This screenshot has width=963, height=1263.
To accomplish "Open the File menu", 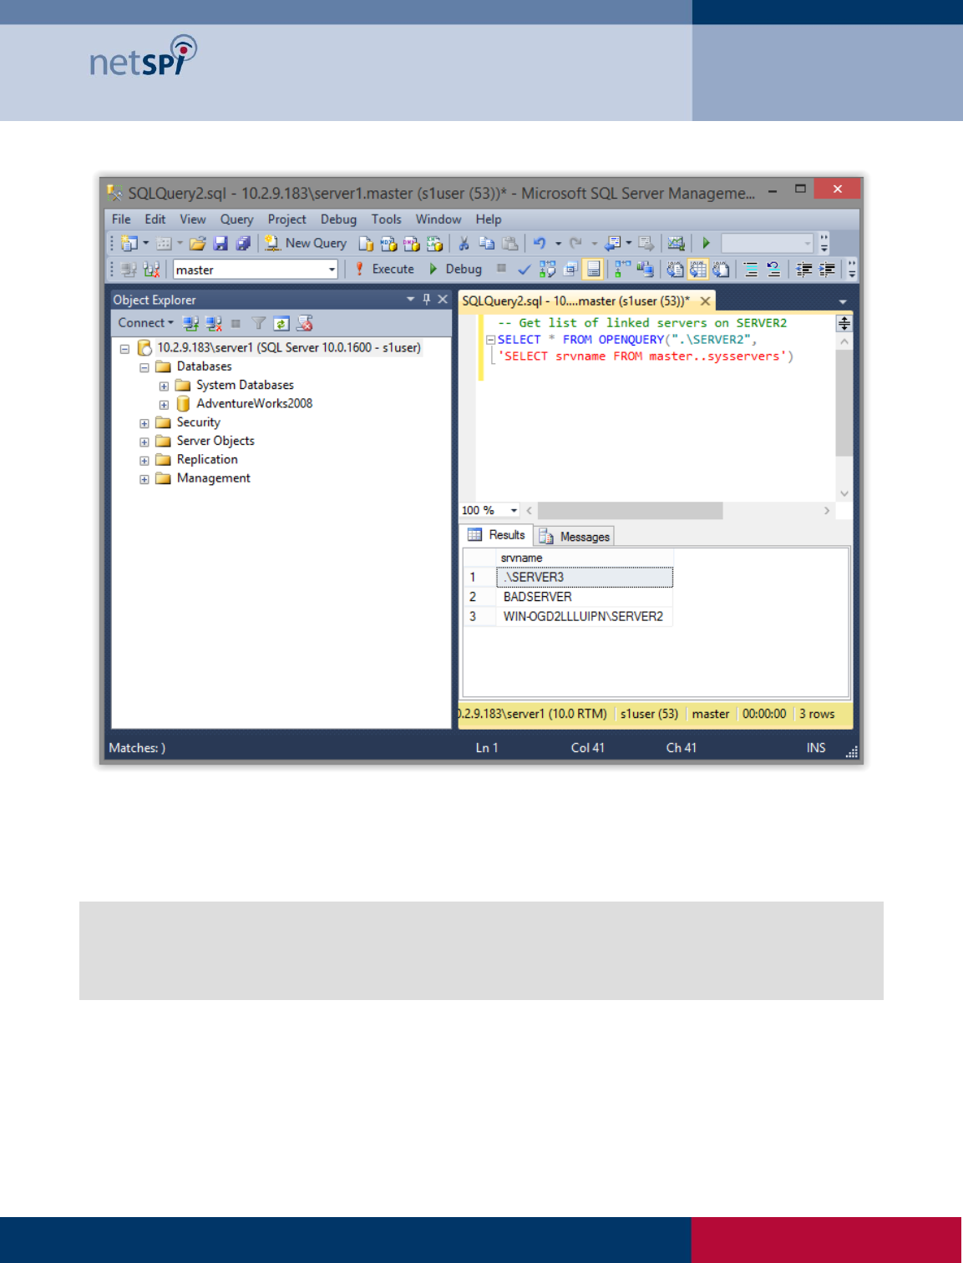I will tap(121, 220).
